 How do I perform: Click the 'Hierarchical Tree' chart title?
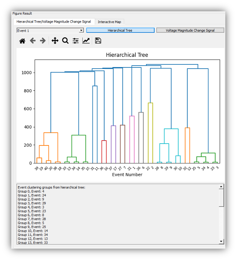point(127,55)
